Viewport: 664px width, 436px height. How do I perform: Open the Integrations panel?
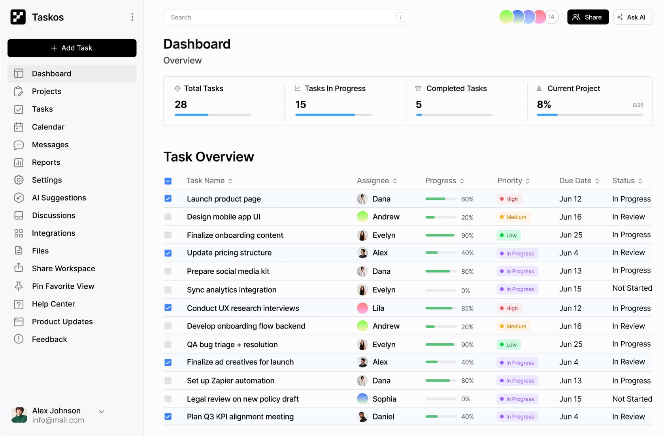pyautogui.click(x=53, y=233)
